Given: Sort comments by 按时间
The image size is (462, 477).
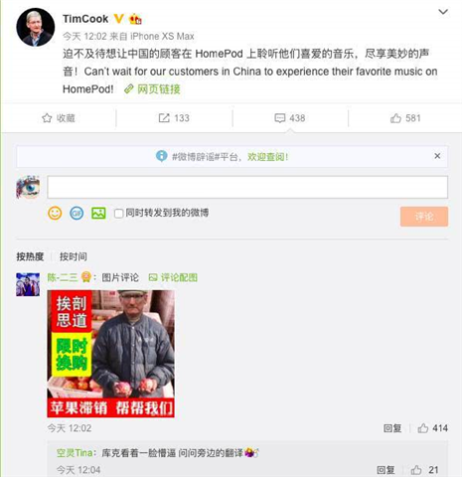Looking at the screenshot, I should [x=74, y=256].
